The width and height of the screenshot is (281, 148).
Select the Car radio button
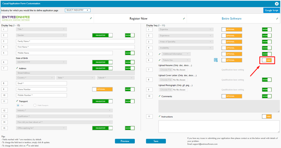(x=18, y=105)
